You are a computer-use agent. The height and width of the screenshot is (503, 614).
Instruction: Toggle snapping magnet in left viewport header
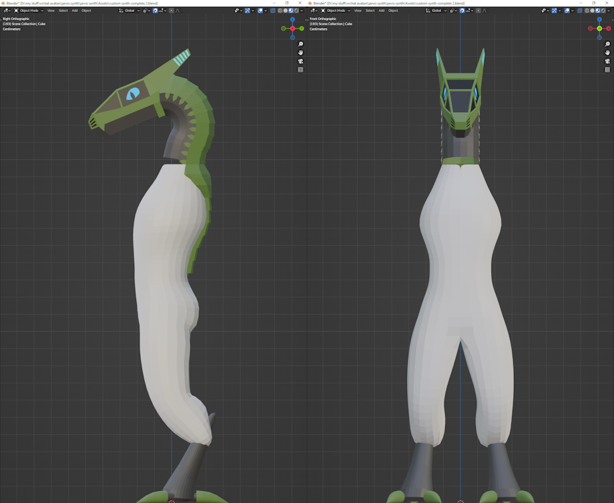156,11
